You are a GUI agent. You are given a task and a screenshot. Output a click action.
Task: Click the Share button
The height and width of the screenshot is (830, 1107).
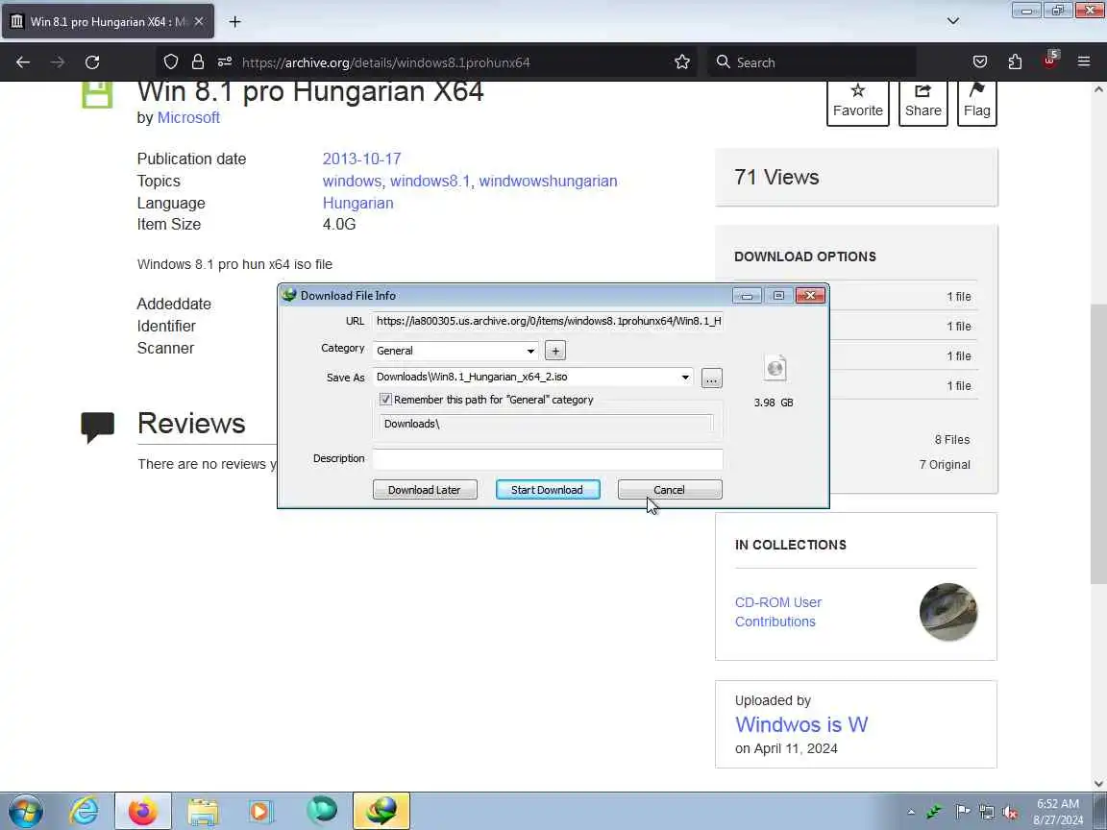[923, 102]
